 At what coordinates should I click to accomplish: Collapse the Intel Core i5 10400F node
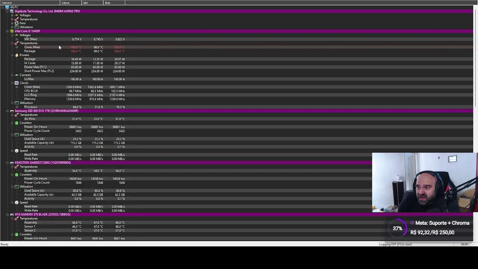(7, 31)
